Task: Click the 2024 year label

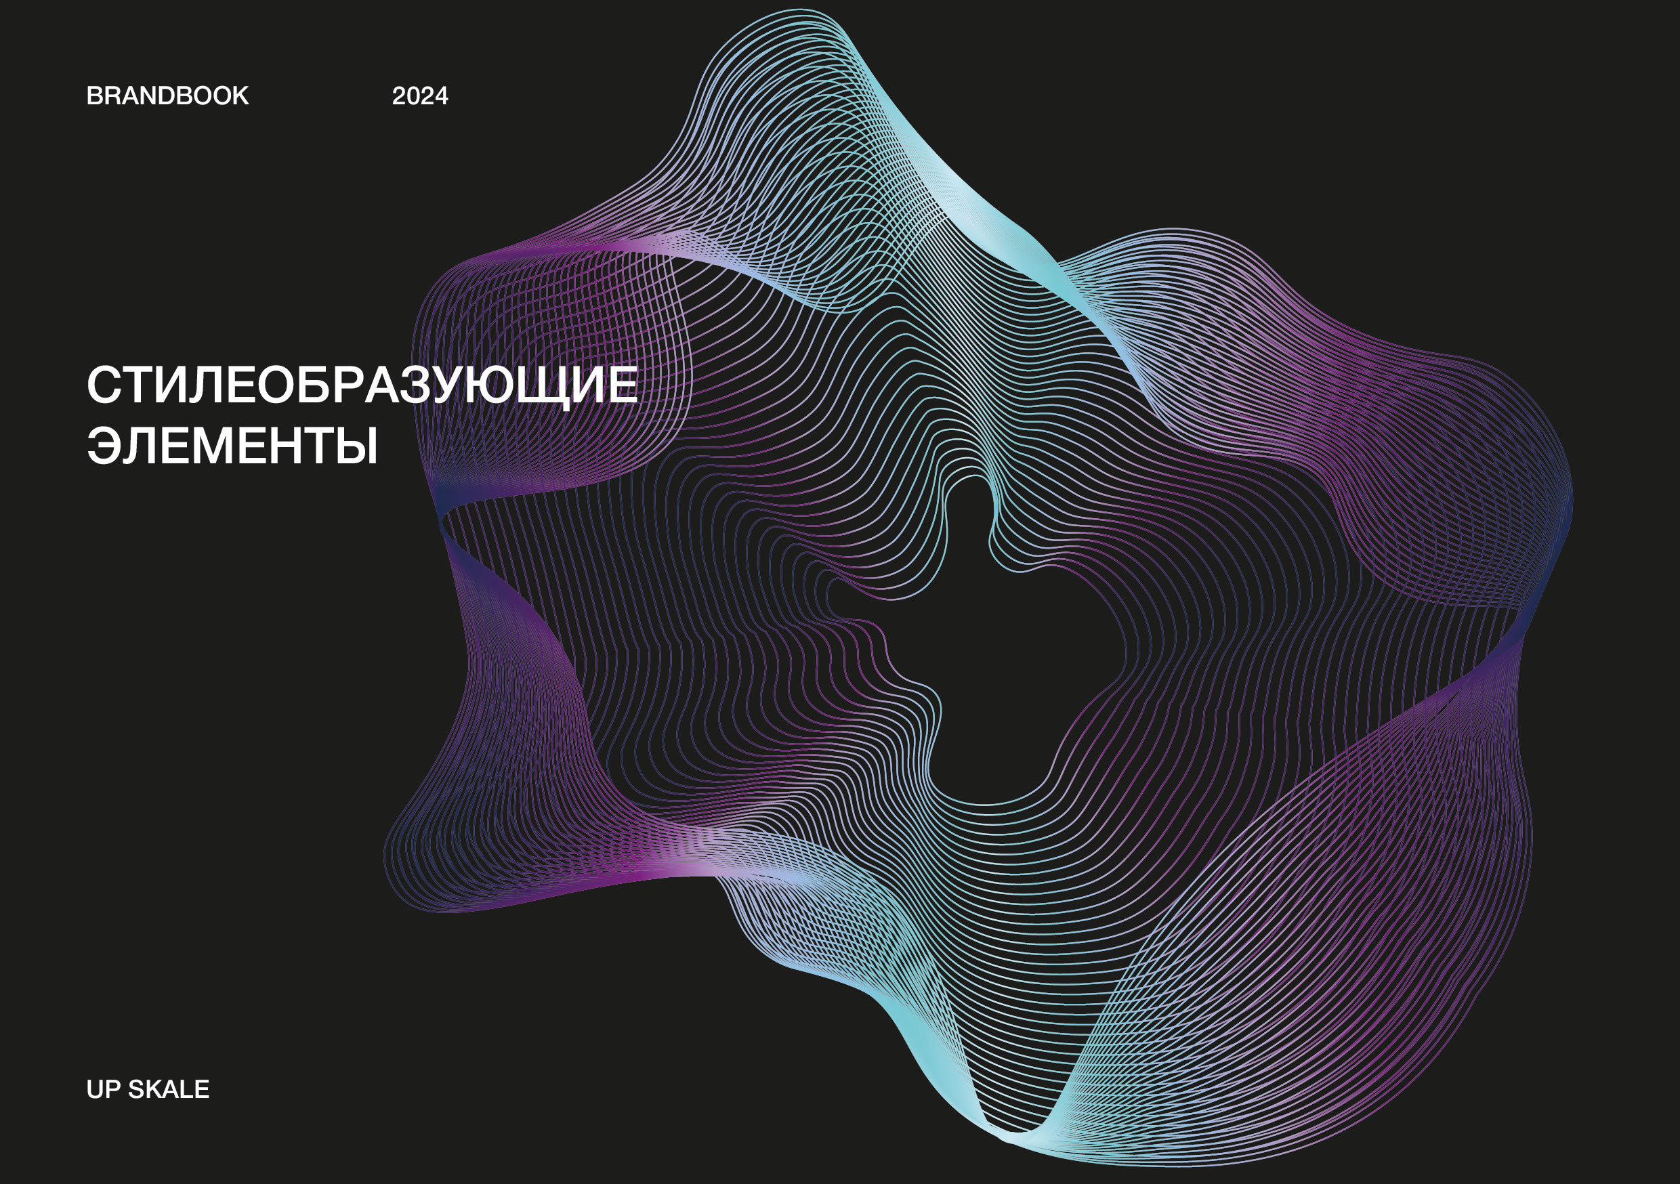Action: click(x=420, y=96)
